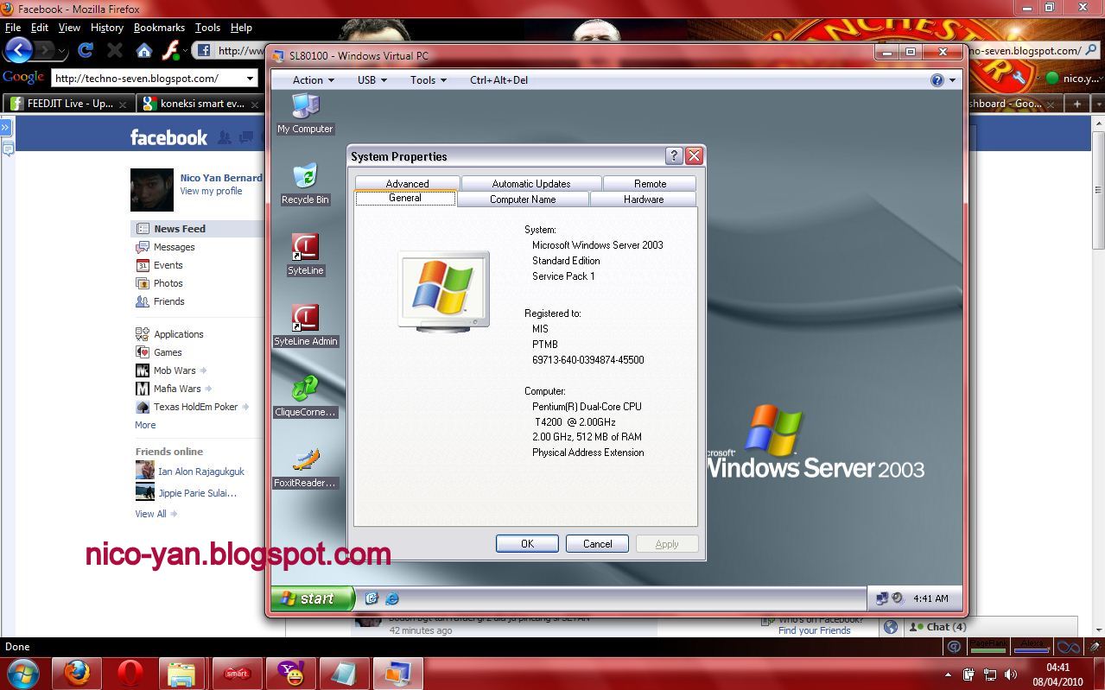Click Show Desktop icon in XP quick launch
This screenshot has width=1105, height=690.
(x=372, y=598)
